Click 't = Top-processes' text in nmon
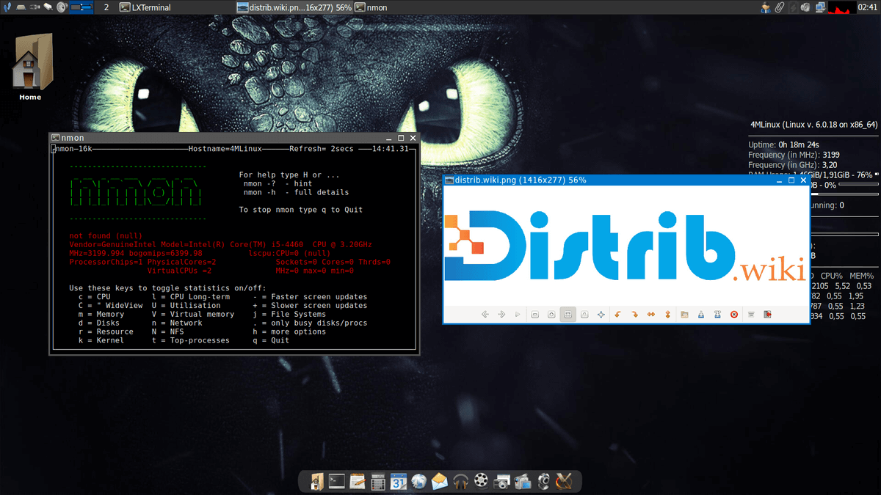The width and height of the screenshot is (881, 495). click(190, 341)
